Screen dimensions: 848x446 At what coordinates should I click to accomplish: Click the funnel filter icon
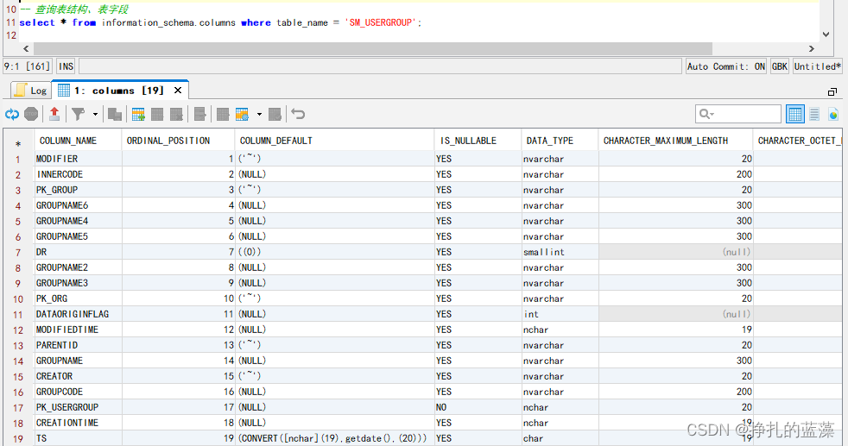point(79,114)
